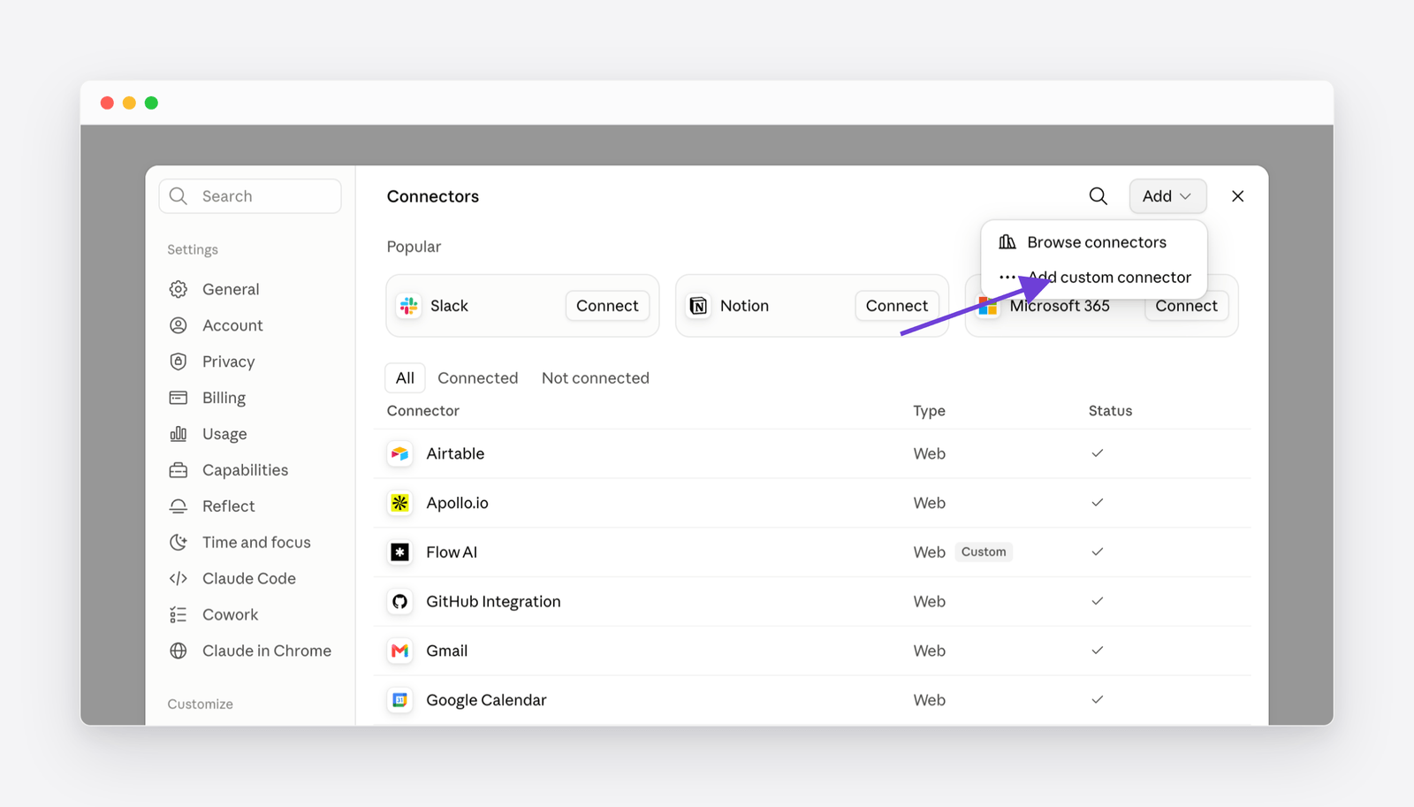Open the Cowork settings
This screenshot has width=1414, height=807.
pyautogui.click(x=230, y=615)
